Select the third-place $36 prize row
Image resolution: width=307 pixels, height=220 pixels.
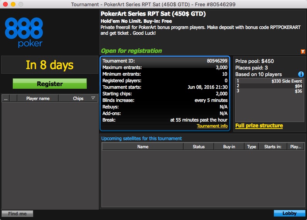[270, 91]
